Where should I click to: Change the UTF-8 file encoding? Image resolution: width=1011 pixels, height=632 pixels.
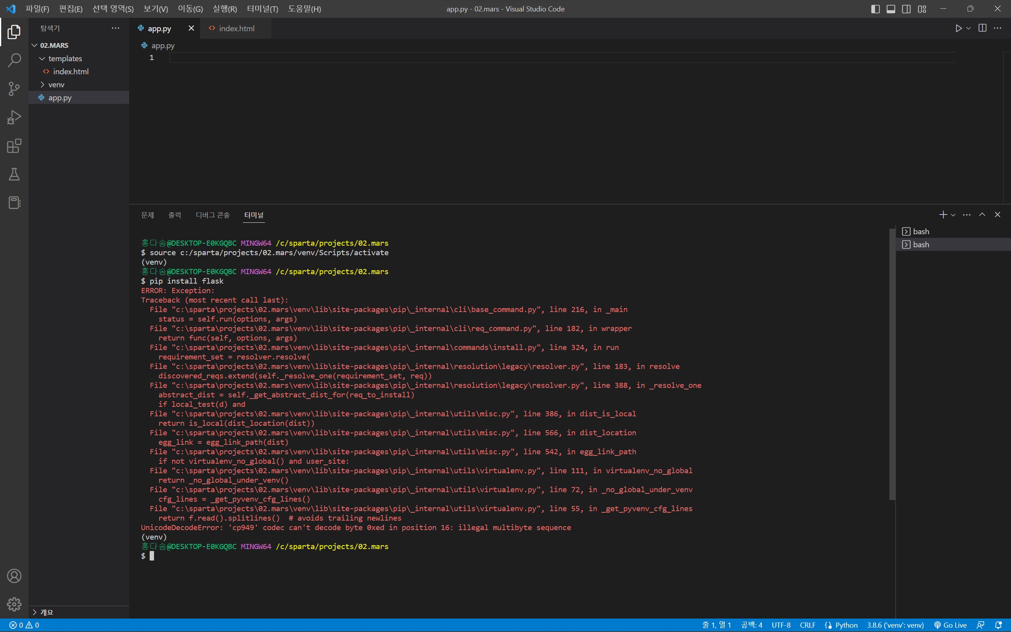781,625
